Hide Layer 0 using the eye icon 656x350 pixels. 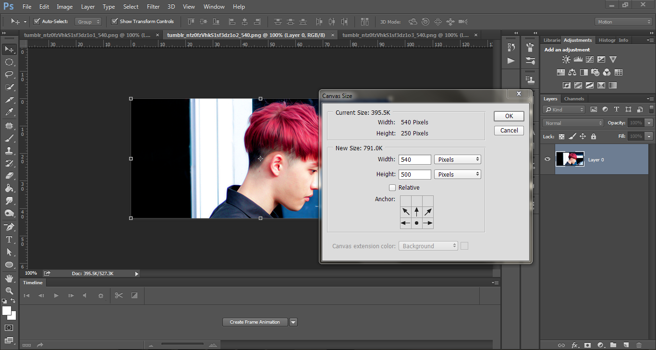pyautogui.click(x=547, y=159)
